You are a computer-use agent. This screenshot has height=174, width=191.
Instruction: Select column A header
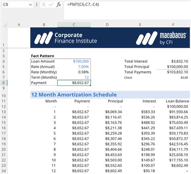point(19,25)
